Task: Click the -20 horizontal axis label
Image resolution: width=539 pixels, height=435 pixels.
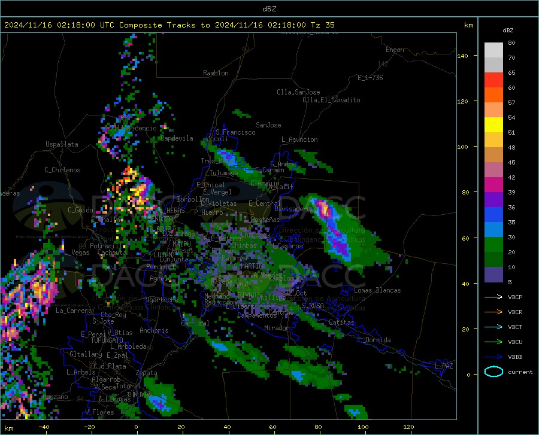Action: pos(89,427)
